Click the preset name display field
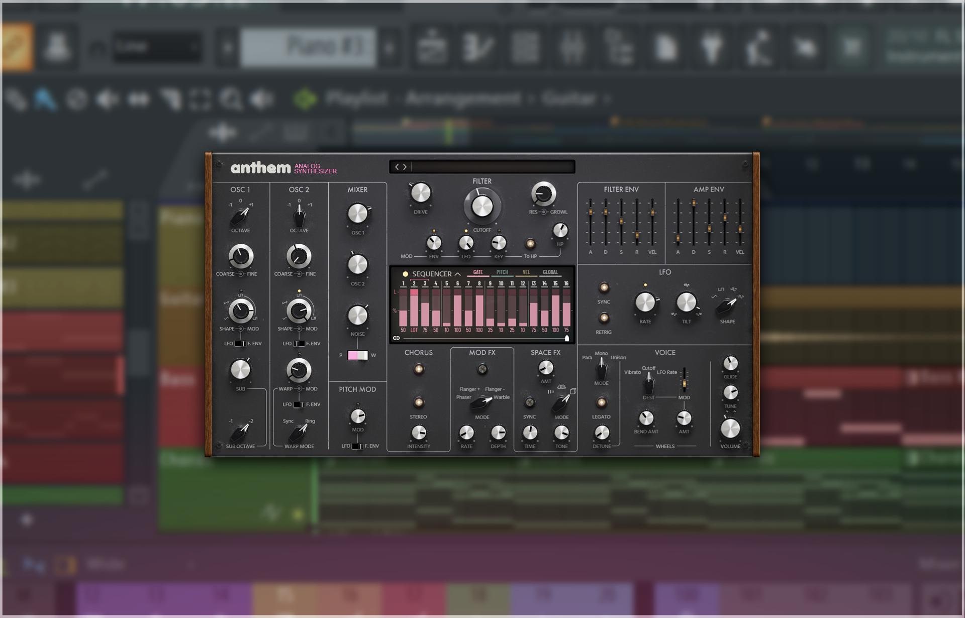The image size is (965, 618). [493, 167]
